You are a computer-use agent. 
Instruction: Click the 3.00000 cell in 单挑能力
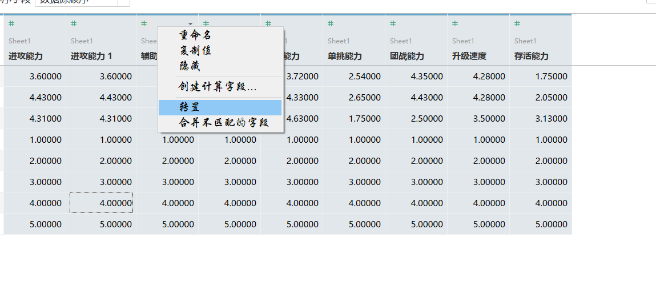point(354,182)
